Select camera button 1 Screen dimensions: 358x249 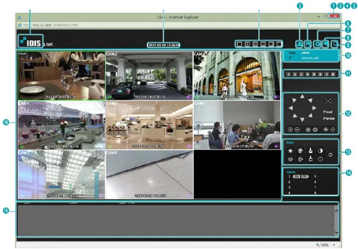(288, 74)
